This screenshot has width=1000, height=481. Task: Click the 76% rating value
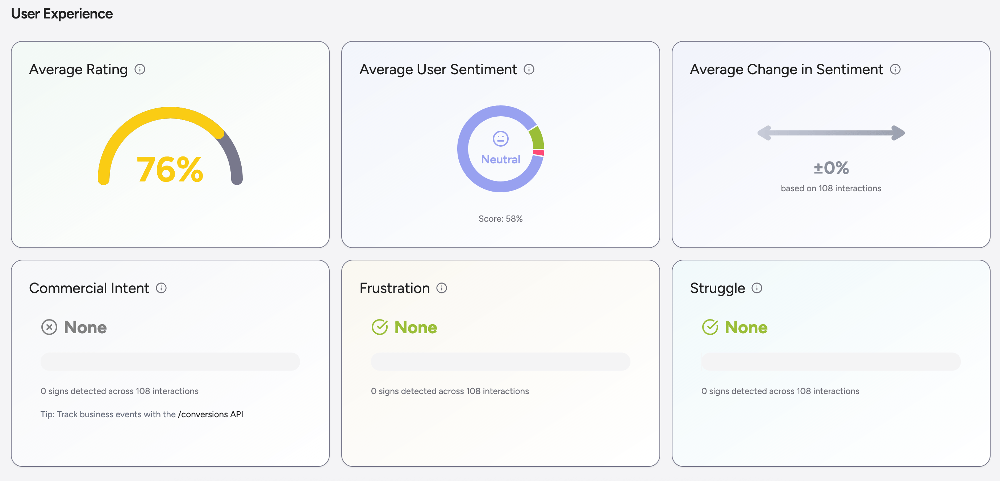click(x=170, y=169)
